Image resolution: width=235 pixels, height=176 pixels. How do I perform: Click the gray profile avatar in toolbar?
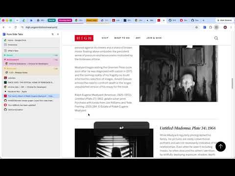[216, 27]
